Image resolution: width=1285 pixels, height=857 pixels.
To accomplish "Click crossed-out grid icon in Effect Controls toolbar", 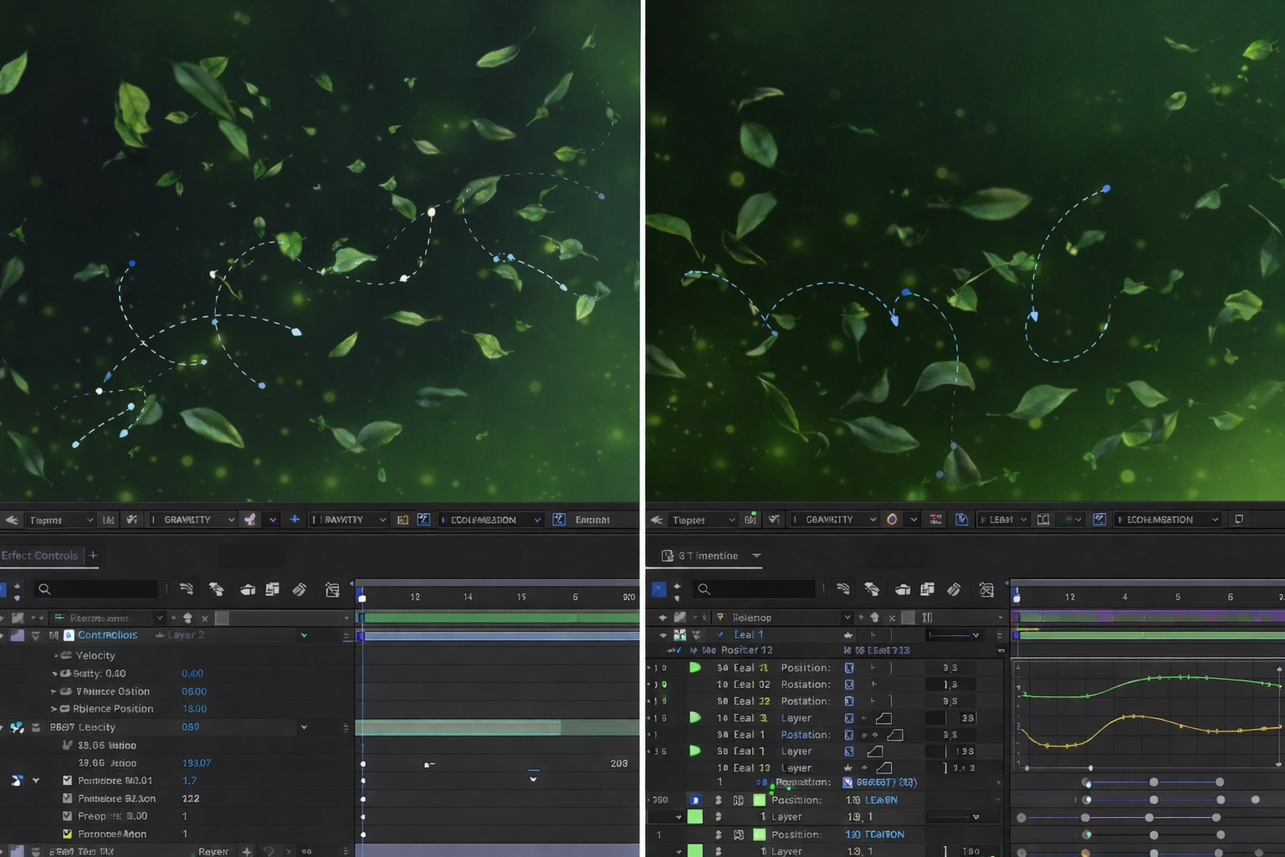I will [332, 589].
